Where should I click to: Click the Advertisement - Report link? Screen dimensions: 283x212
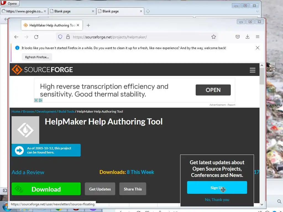222,105
